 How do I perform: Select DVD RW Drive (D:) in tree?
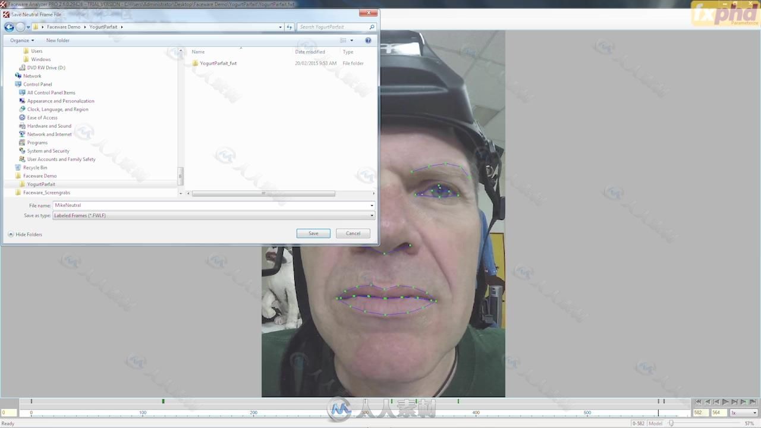pyautogui.click(x=46, y=68)
